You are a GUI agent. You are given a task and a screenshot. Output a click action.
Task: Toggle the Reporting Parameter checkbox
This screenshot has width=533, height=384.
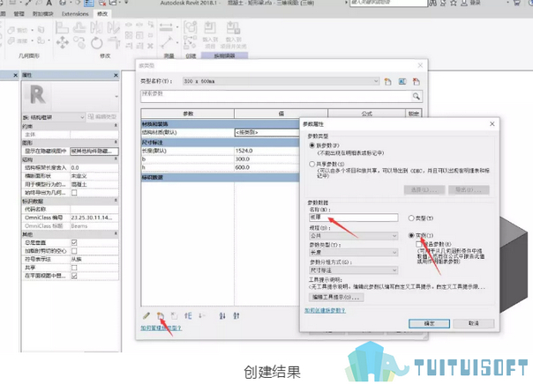[x=419, y=244]
